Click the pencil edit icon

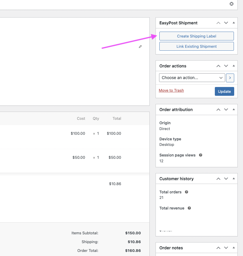point(140,47)
